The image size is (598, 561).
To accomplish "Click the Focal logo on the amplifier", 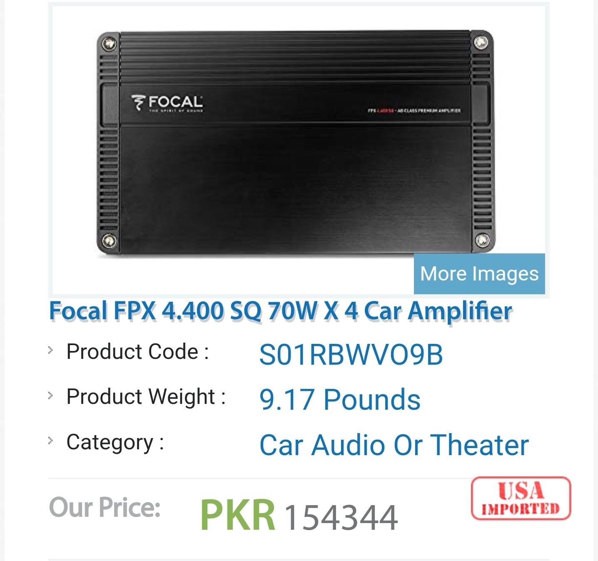I will [167, 102].
